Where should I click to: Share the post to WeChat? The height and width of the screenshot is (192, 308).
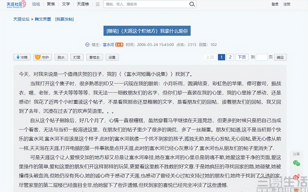(296, 163)
